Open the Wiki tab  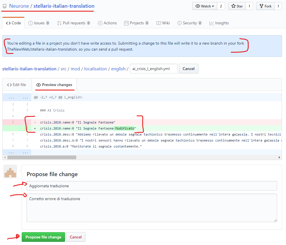163,23
